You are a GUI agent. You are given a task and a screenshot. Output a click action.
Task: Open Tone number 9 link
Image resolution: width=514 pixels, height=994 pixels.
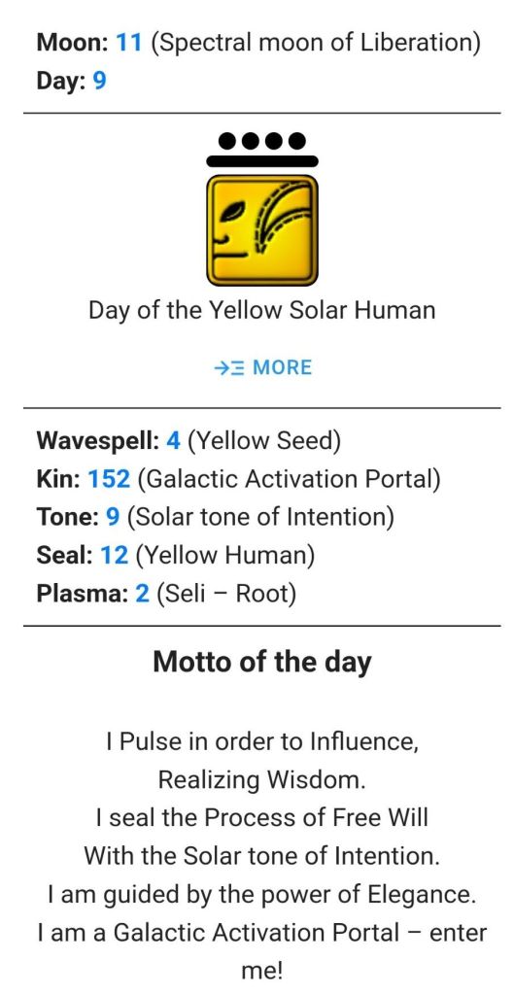[113, 517]
